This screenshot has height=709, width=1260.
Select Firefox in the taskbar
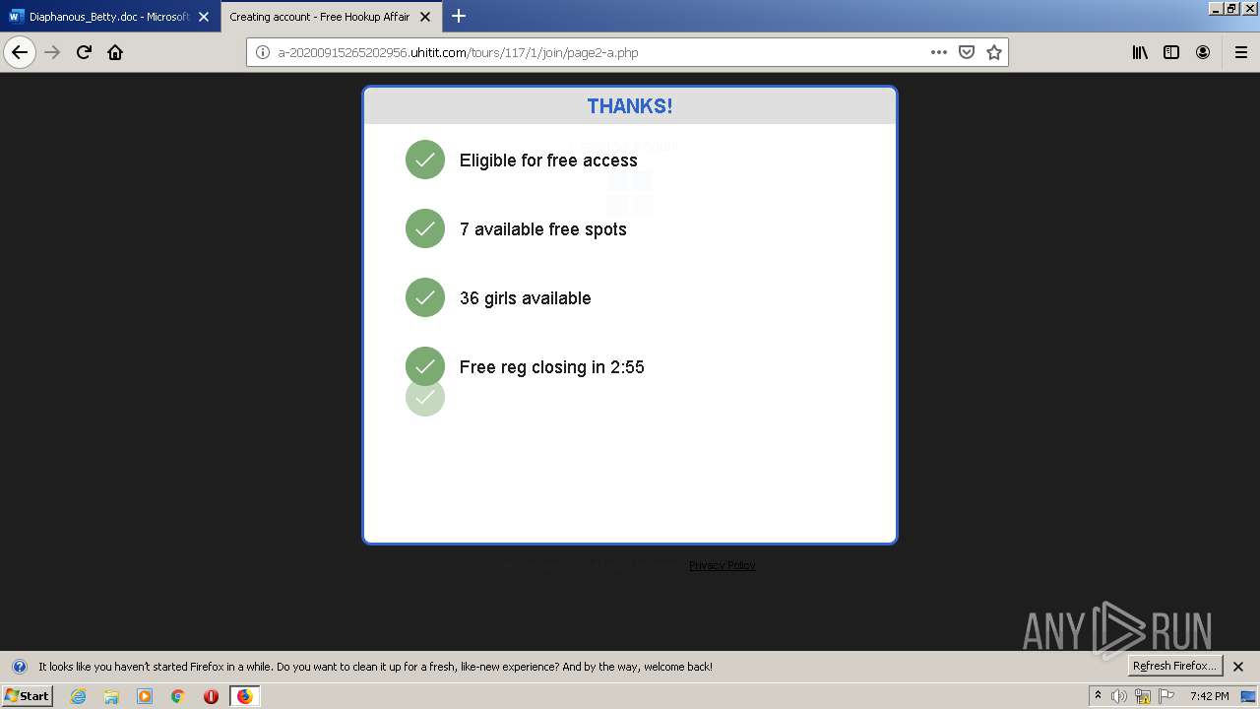[x=244, y=696]
